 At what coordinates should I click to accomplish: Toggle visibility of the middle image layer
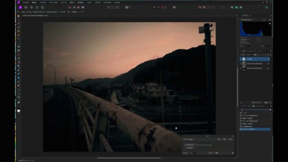pyautogui.click(x=268, y=64)
